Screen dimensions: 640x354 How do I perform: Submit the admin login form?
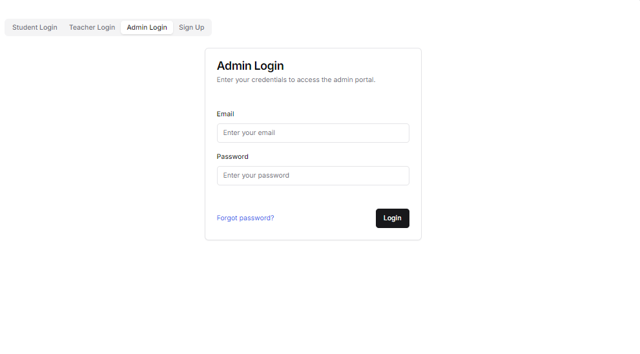coord(392,218)
